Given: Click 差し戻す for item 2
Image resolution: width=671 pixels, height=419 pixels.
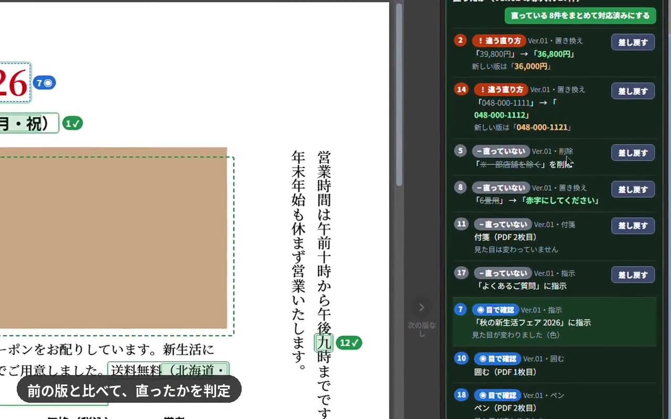Looking at the screenshot, I should pos(633,42).
